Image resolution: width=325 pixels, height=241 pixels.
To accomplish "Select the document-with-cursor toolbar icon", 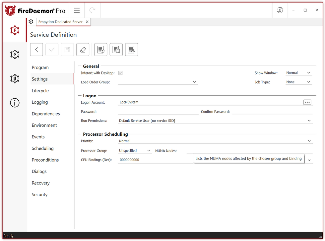I will (100, 49).
